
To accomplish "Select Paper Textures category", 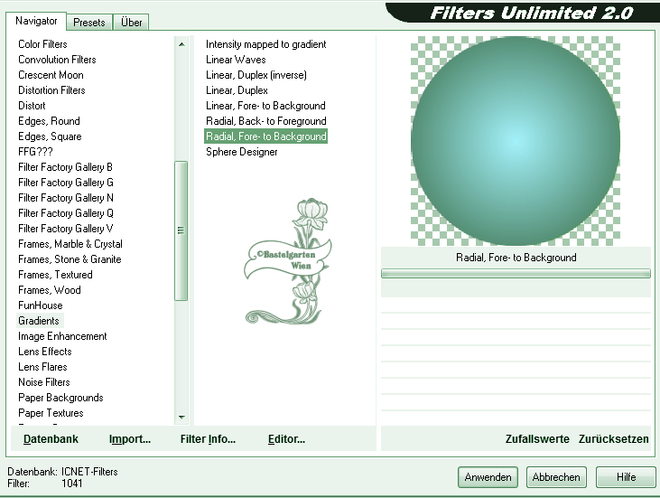I will point(51,413).
